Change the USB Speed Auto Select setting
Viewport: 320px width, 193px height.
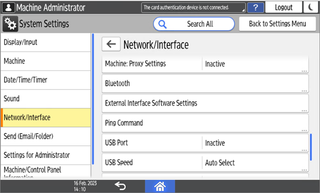[x=205, y=163]
